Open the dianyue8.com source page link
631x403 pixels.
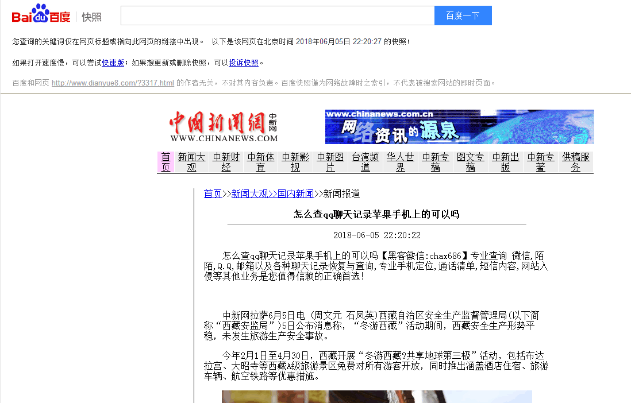pos(113,83)
